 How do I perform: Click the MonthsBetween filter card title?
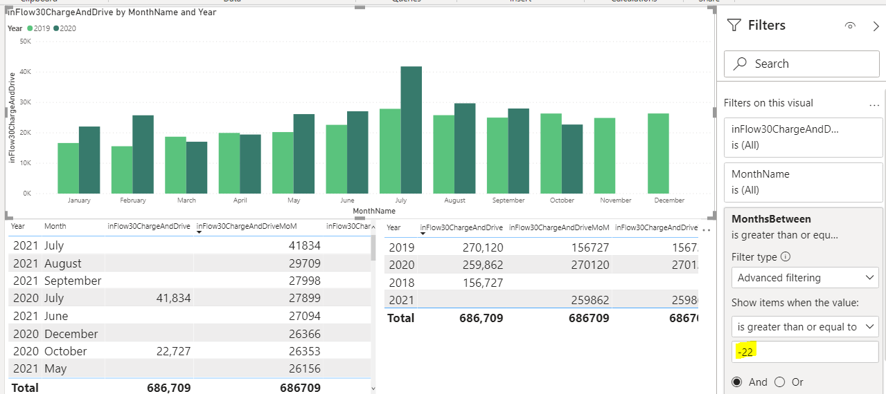(771, 219)
